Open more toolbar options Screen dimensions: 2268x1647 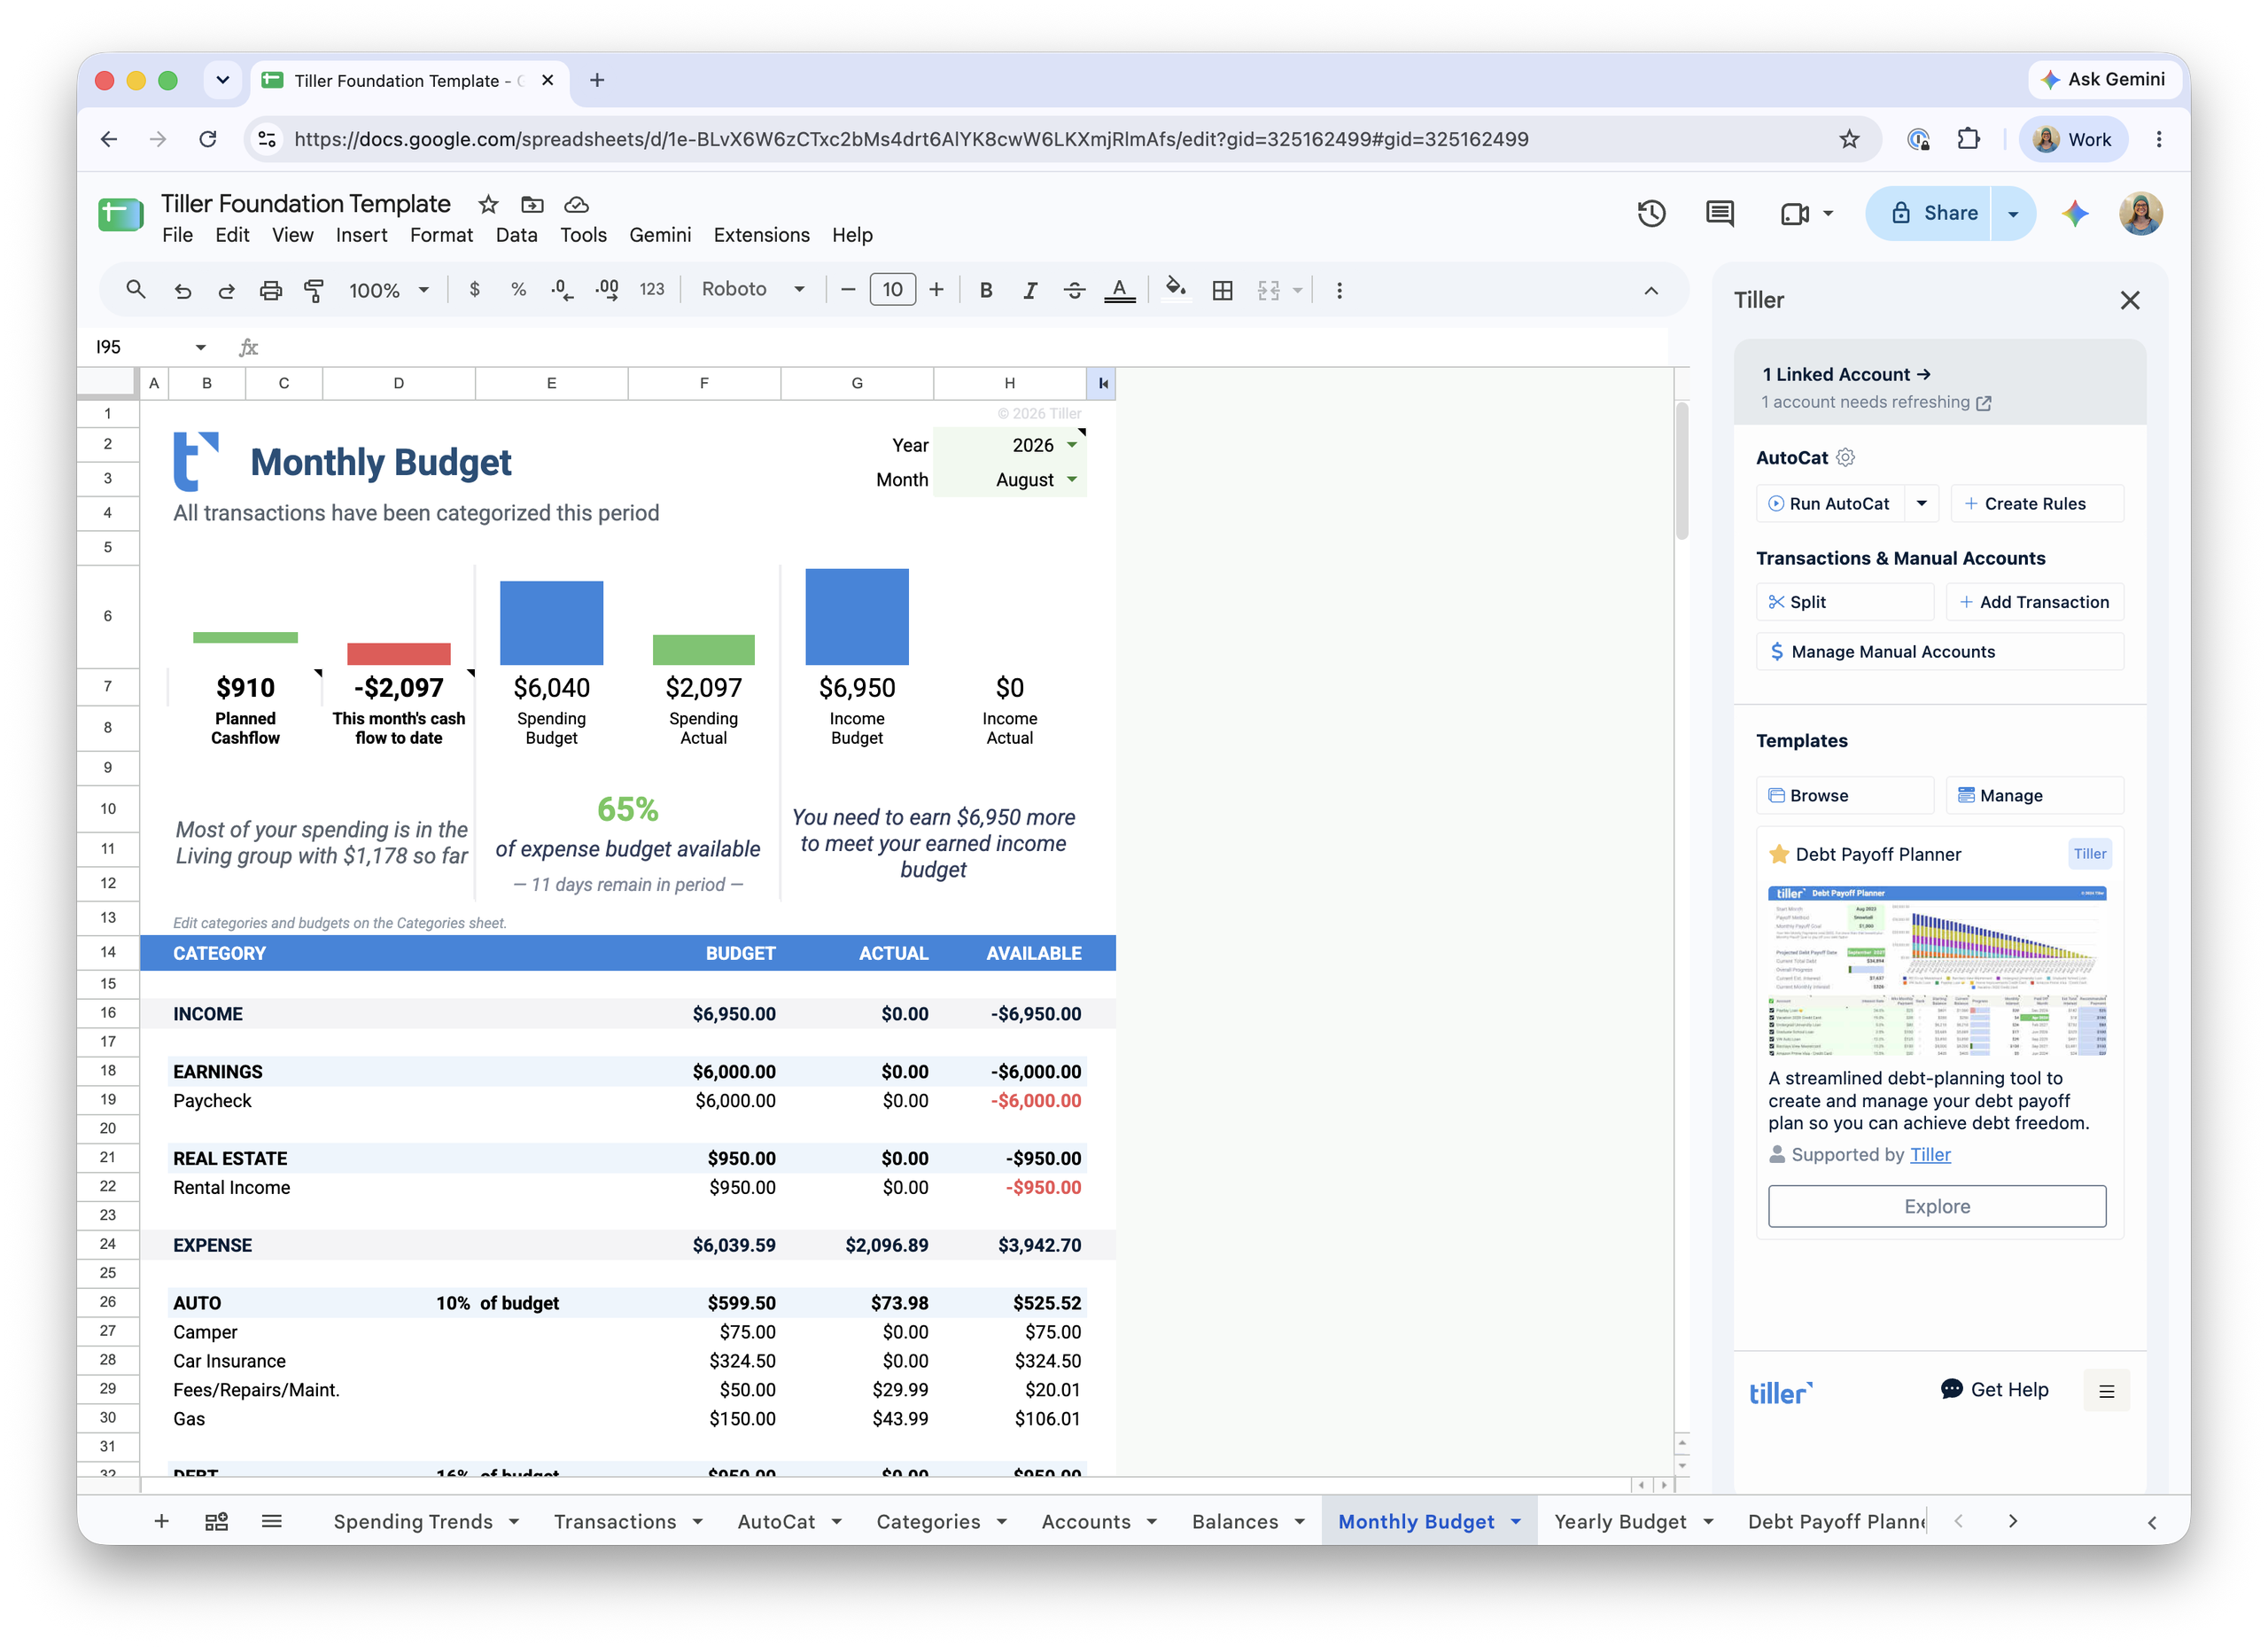1339,290
